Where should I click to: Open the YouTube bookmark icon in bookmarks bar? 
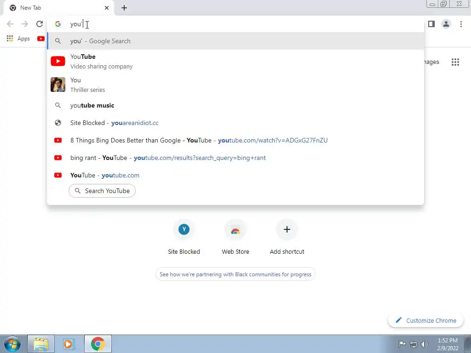(x=41, y=39)
